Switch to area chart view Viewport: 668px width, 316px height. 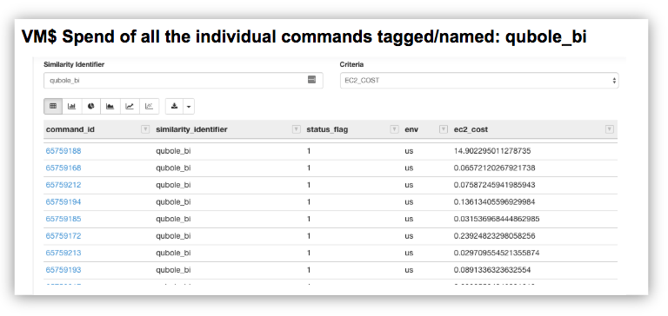point(110,106)
